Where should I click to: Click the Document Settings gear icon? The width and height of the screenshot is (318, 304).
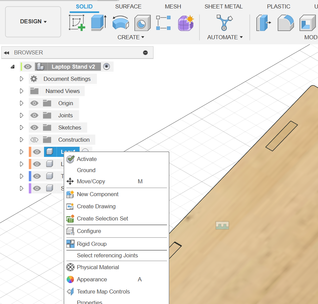pyautogui.click(x=34, y=79)
